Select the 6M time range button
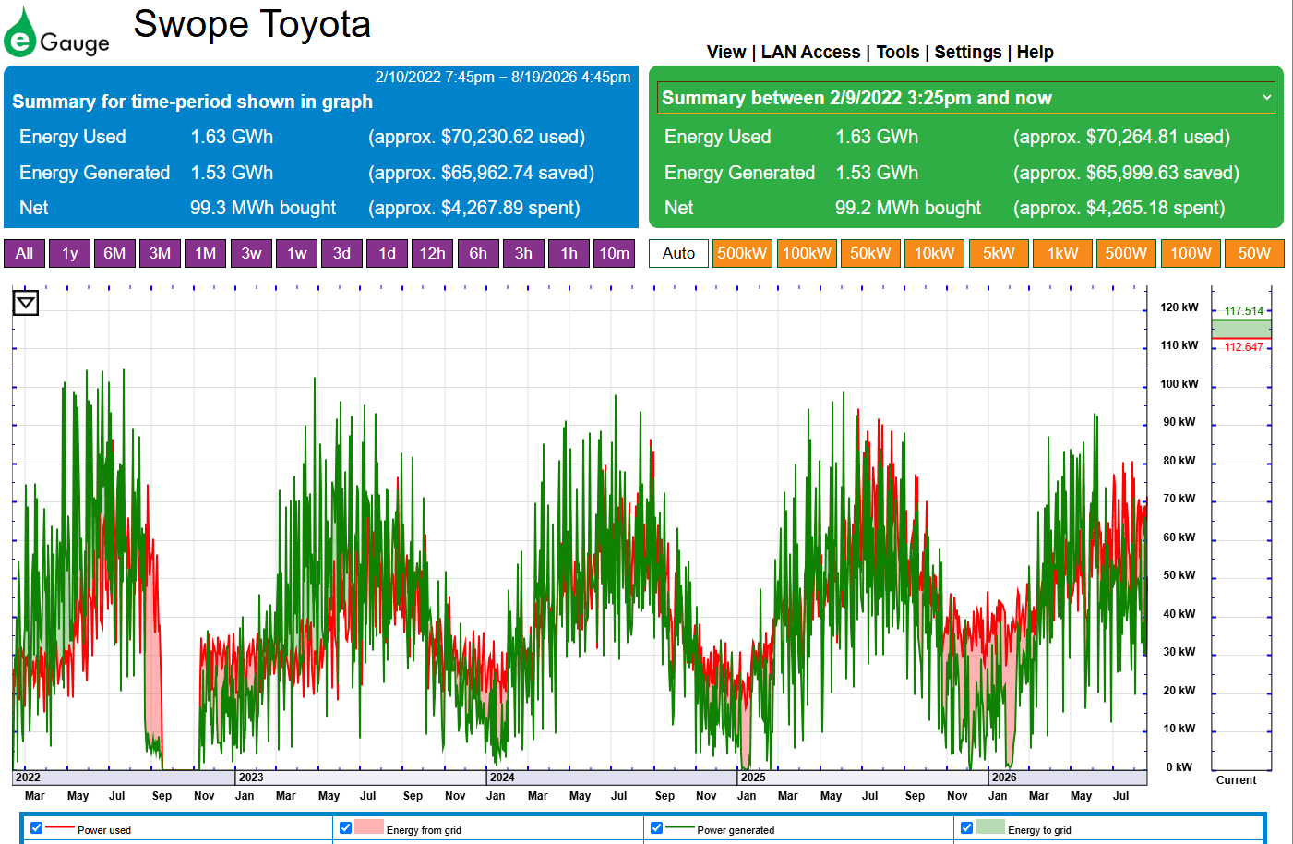Image resolution: width=1293 pixels, height=844 pixels. pos(114,253)
